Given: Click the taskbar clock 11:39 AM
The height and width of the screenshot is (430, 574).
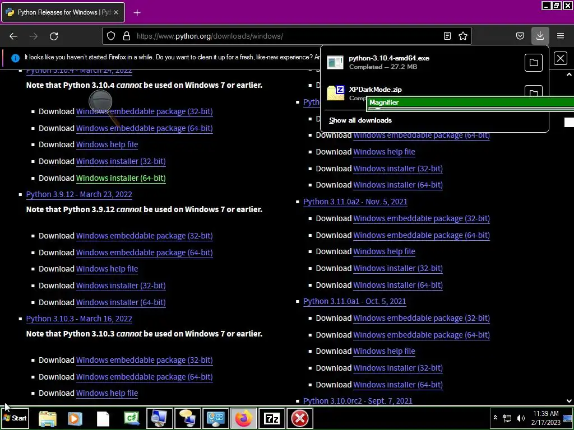Looking at the screenshot, I should (545, 418).
